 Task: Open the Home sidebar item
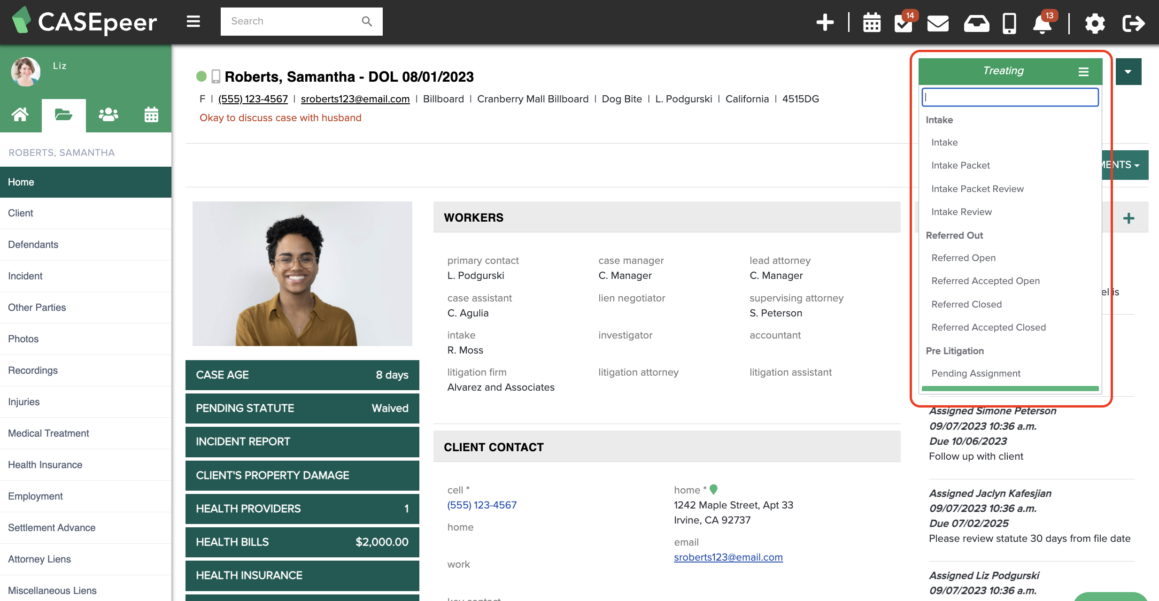click(x=85, y=182)
